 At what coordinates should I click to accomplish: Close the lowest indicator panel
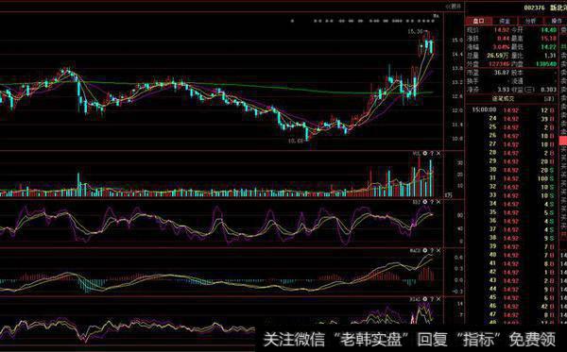pyautogui.click(x=438, y=299)
